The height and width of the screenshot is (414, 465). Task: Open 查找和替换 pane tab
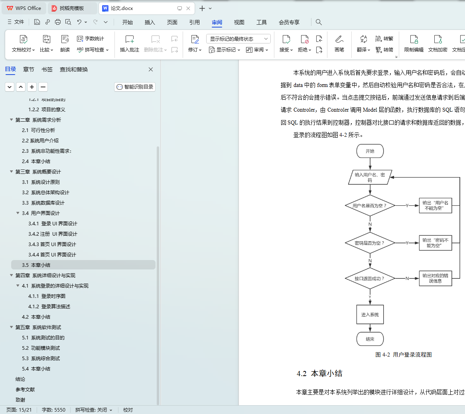(x=73, y=69)
